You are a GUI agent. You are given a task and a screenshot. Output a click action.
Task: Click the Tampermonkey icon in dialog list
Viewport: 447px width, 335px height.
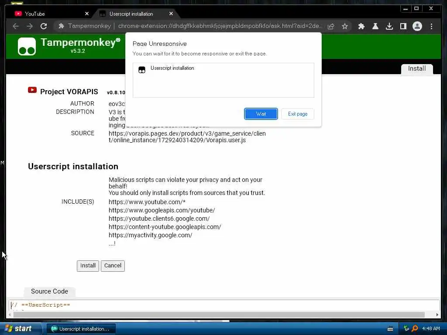coord(142,70)
